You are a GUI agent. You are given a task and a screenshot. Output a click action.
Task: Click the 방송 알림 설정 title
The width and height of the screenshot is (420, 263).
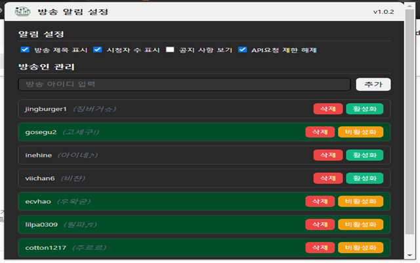(73, 12)
